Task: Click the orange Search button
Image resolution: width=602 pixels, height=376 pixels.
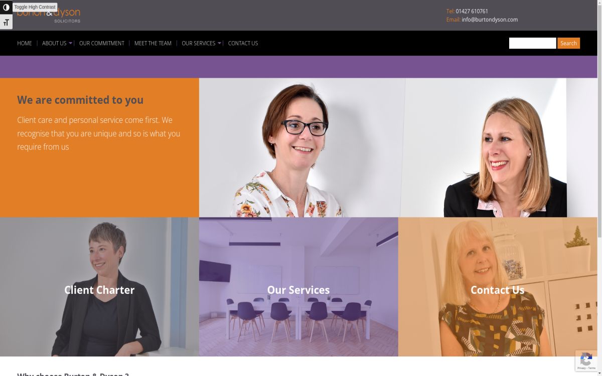Action: coord(568,43)
